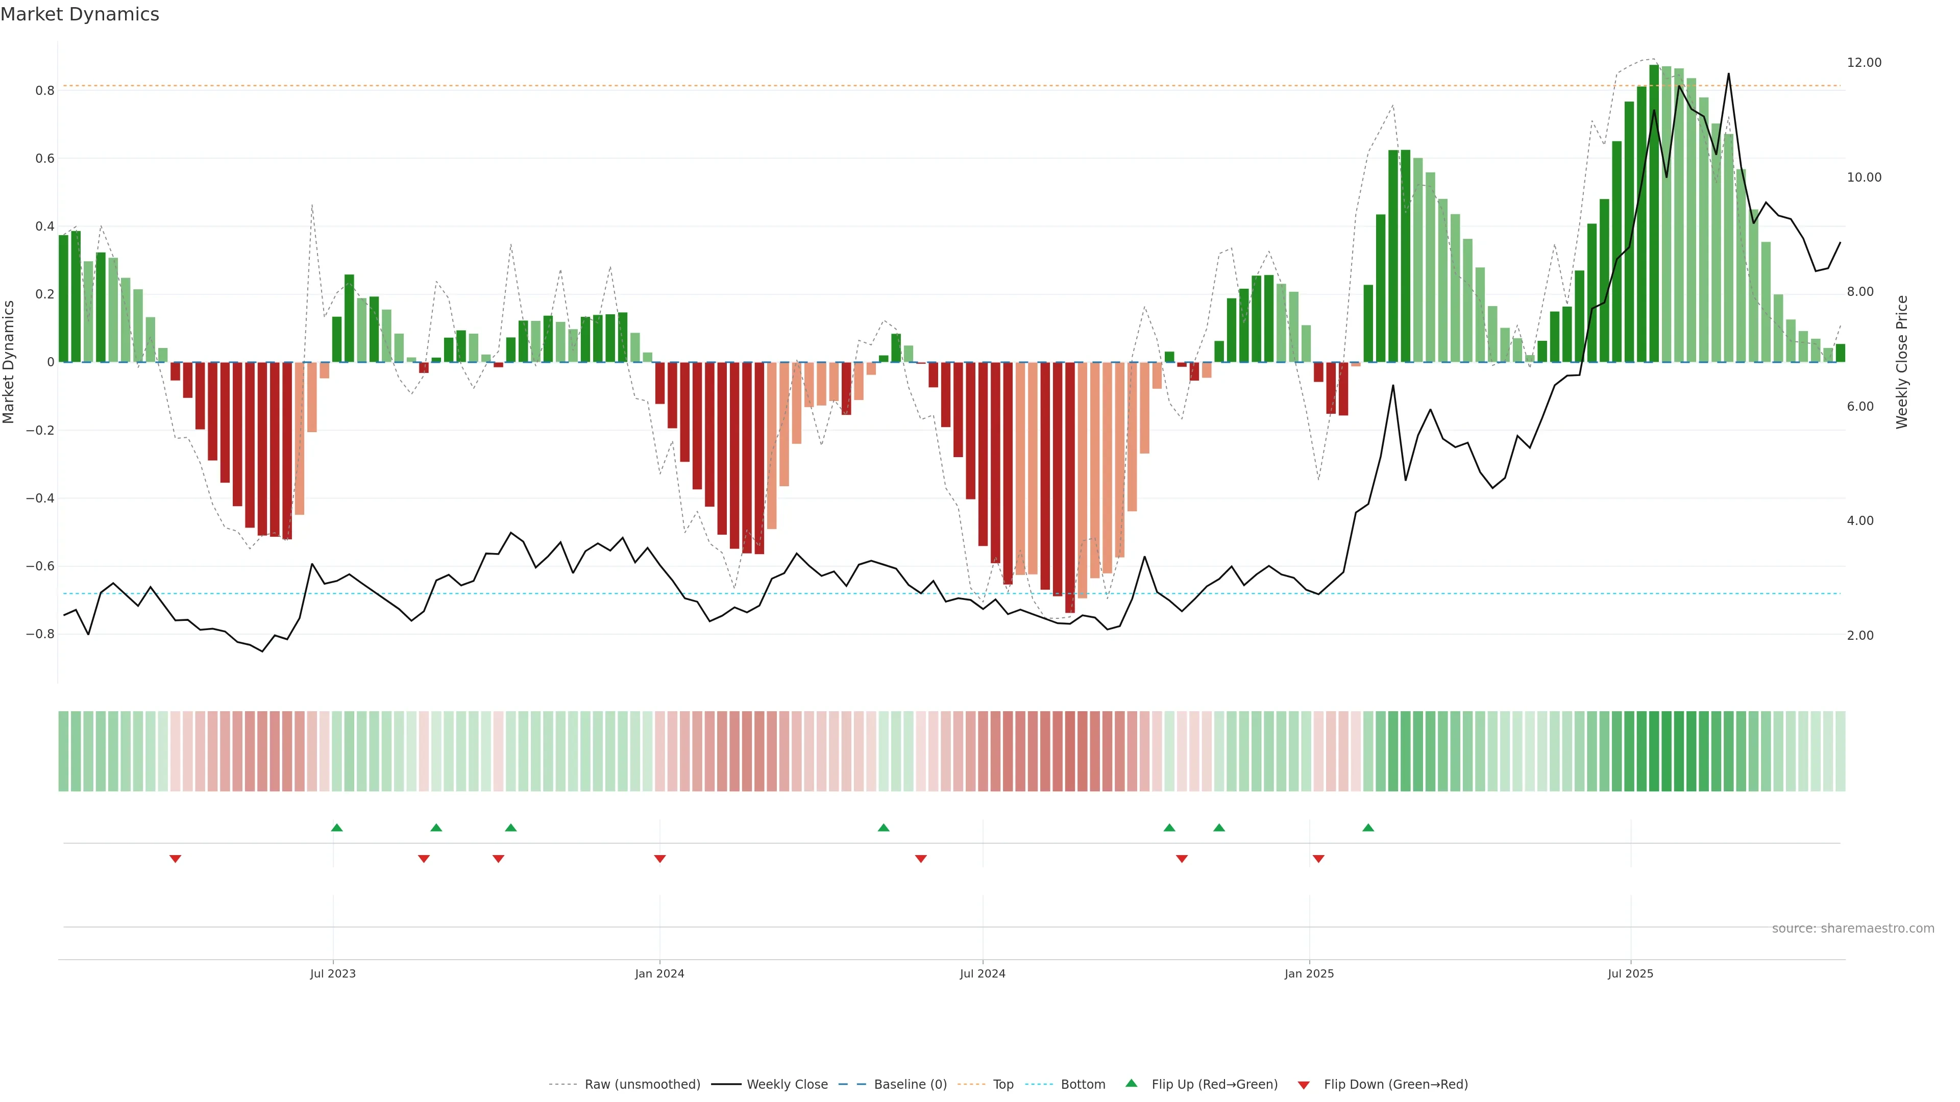The image size is (1960, 1102).
Task: Click the Market Dynamics chart title
Action: [80, 14]
